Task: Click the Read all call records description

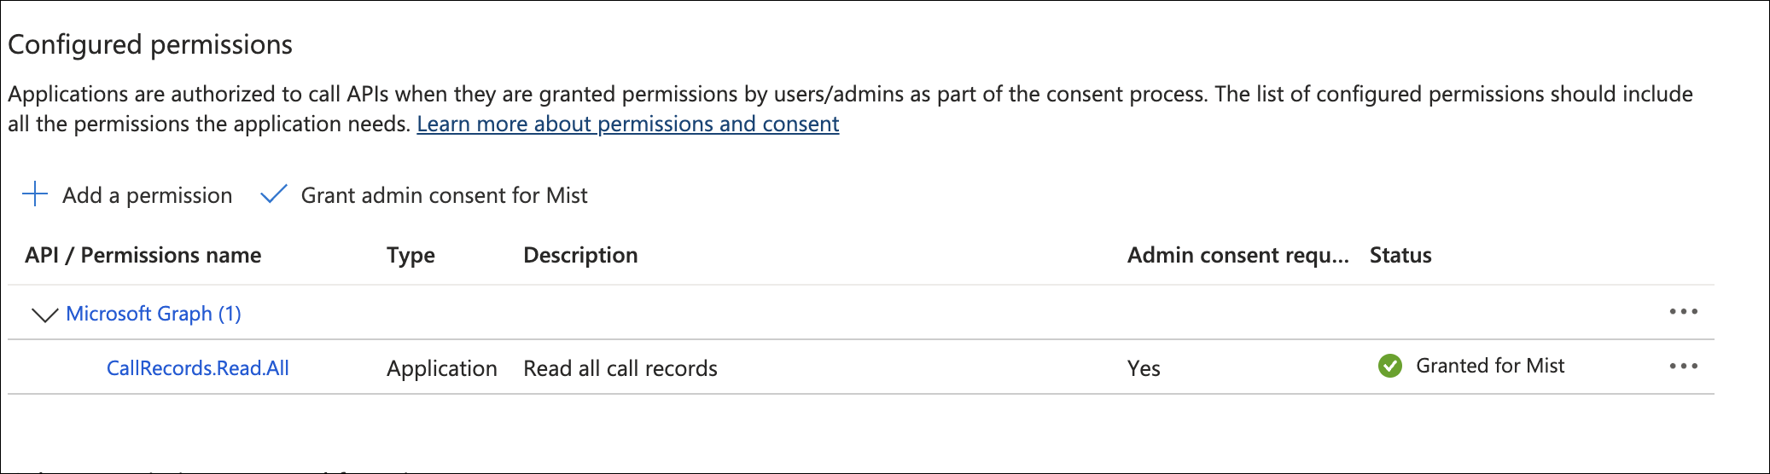Action: pyautogui.click(x=620, y=368)
